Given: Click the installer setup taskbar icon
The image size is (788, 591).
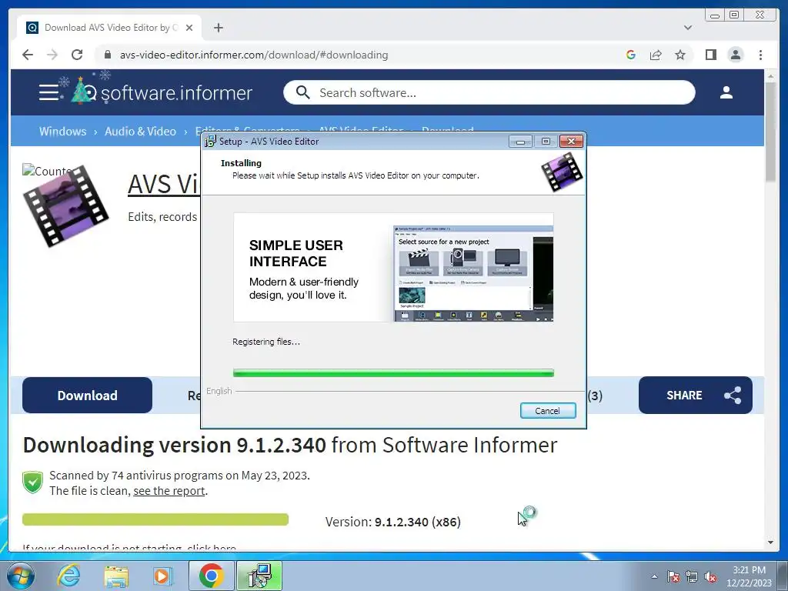Looking at the screenshot, I should tap(259, 576).
